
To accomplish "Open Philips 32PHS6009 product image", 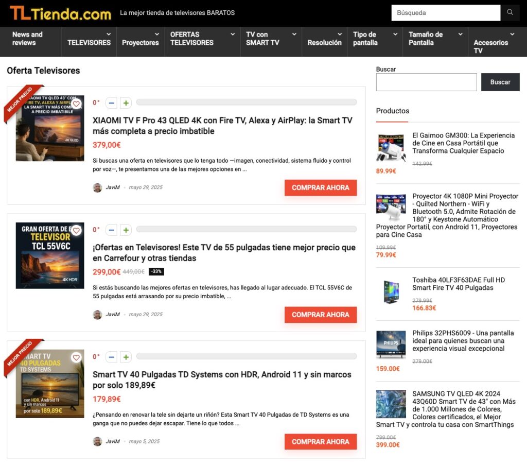I will point(391,345).
